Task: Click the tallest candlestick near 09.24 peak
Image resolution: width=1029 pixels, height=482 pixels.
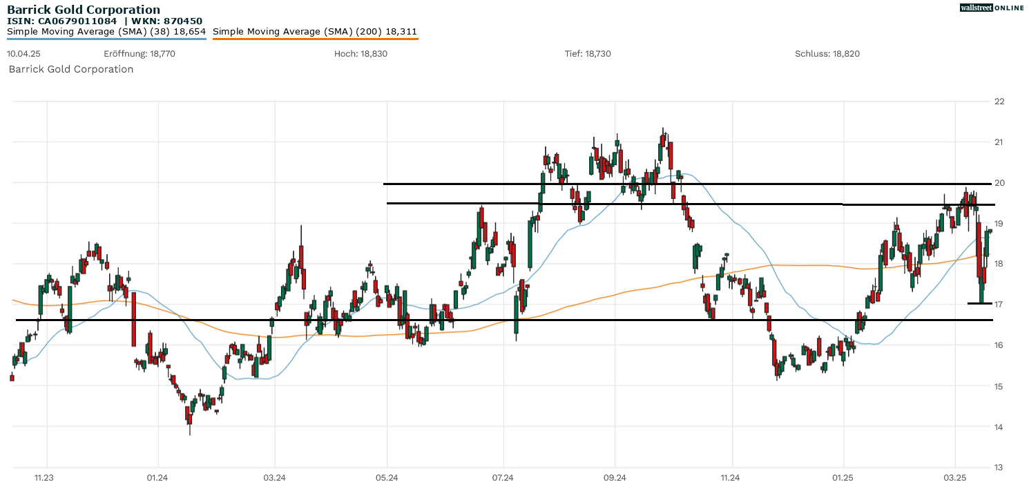Action: pyautogui.click(x=664, y=145)
